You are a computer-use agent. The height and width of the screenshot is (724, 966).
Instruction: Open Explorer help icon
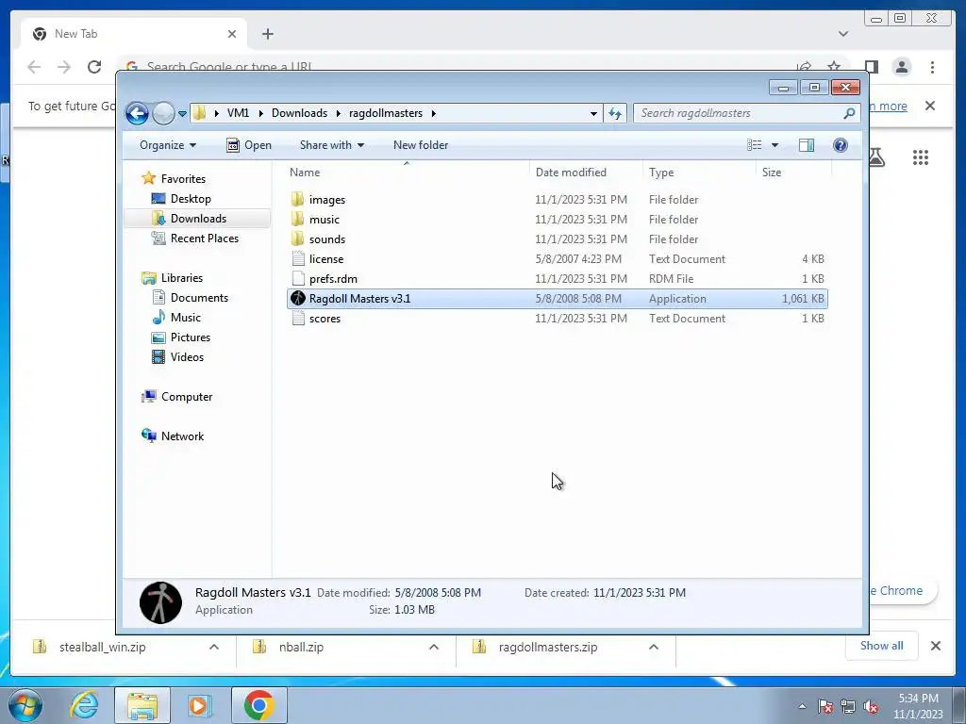point(840,145)
